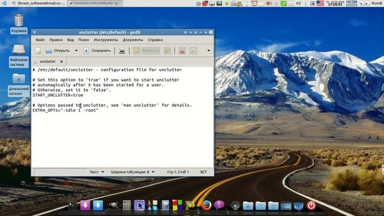The width and height of the screenshot is (384, 216).
Task: Click the Открыть (Open) button
Action: [x=58, y=50]
